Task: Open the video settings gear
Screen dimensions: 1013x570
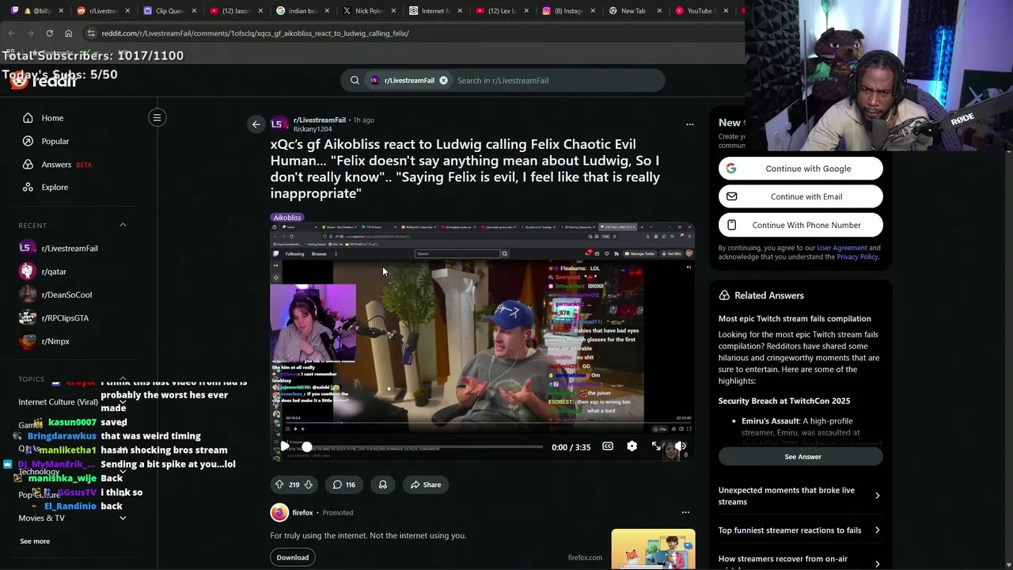Action: pos(632,446)
